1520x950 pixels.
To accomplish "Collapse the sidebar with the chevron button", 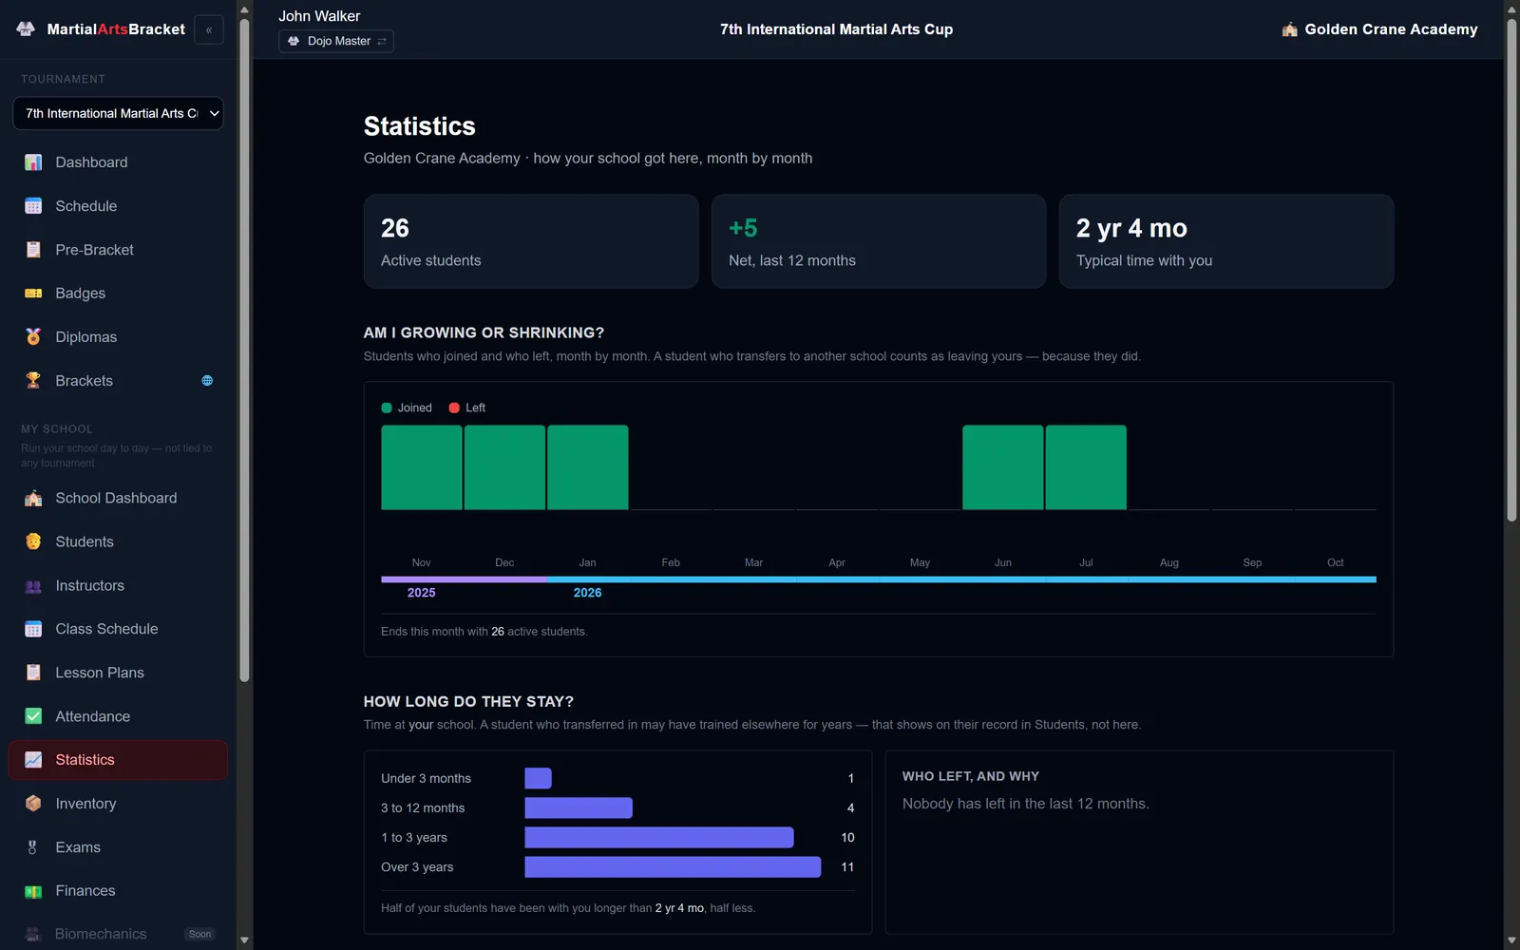I will tap(209, 29).
